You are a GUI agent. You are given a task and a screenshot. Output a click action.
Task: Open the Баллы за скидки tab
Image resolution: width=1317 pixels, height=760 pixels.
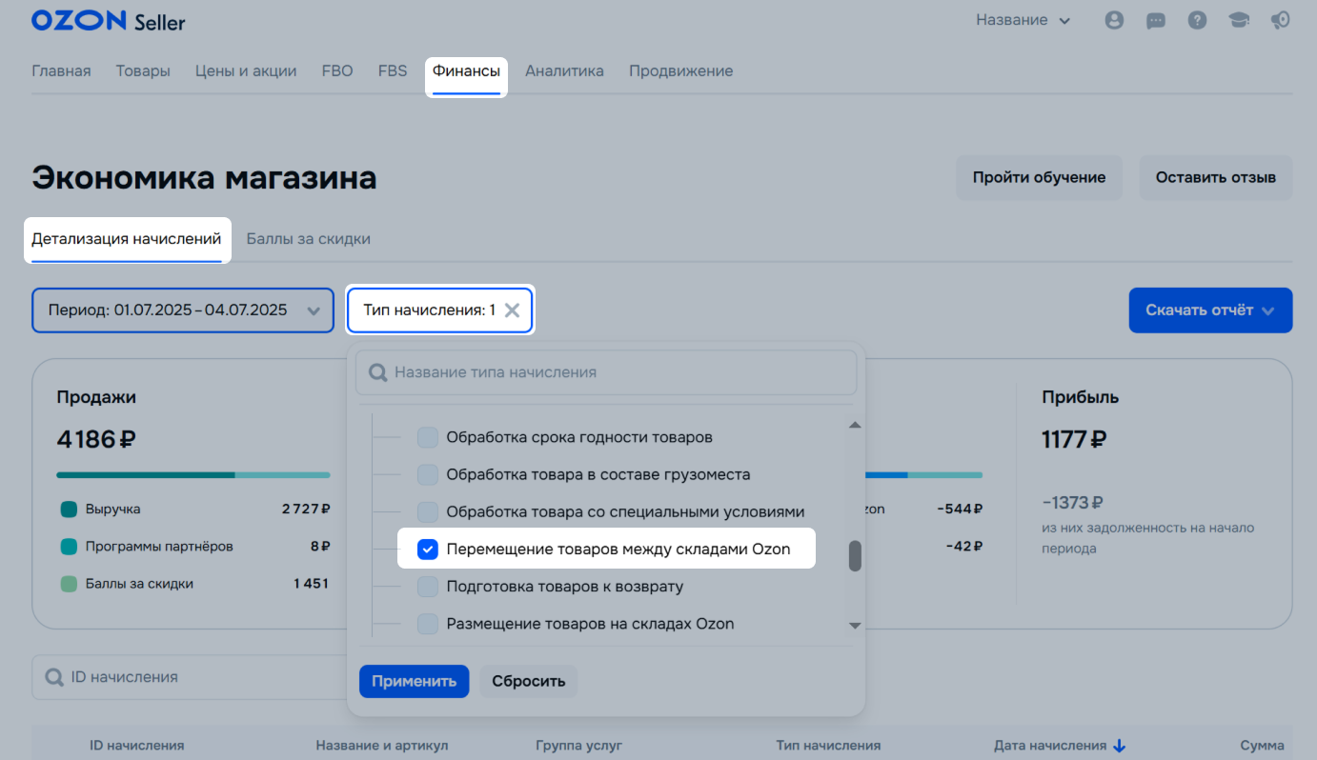[308, 239]
